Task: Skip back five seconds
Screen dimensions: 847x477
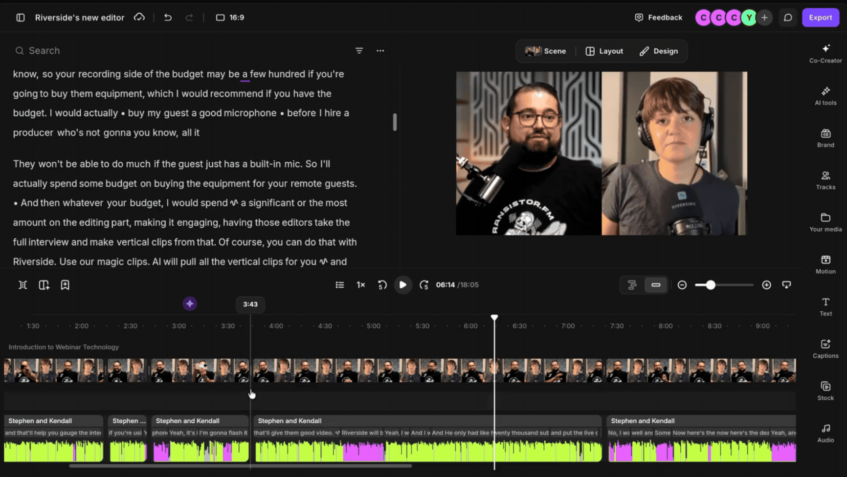Action: (382, 285)
